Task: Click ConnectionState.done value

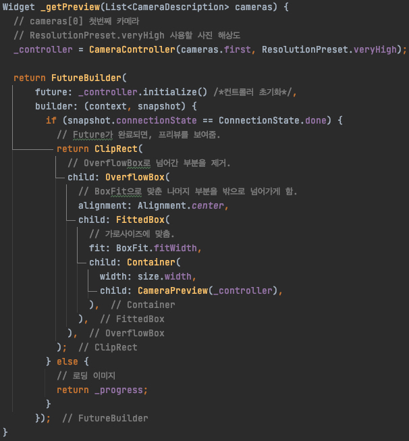Action: point(273,120)
